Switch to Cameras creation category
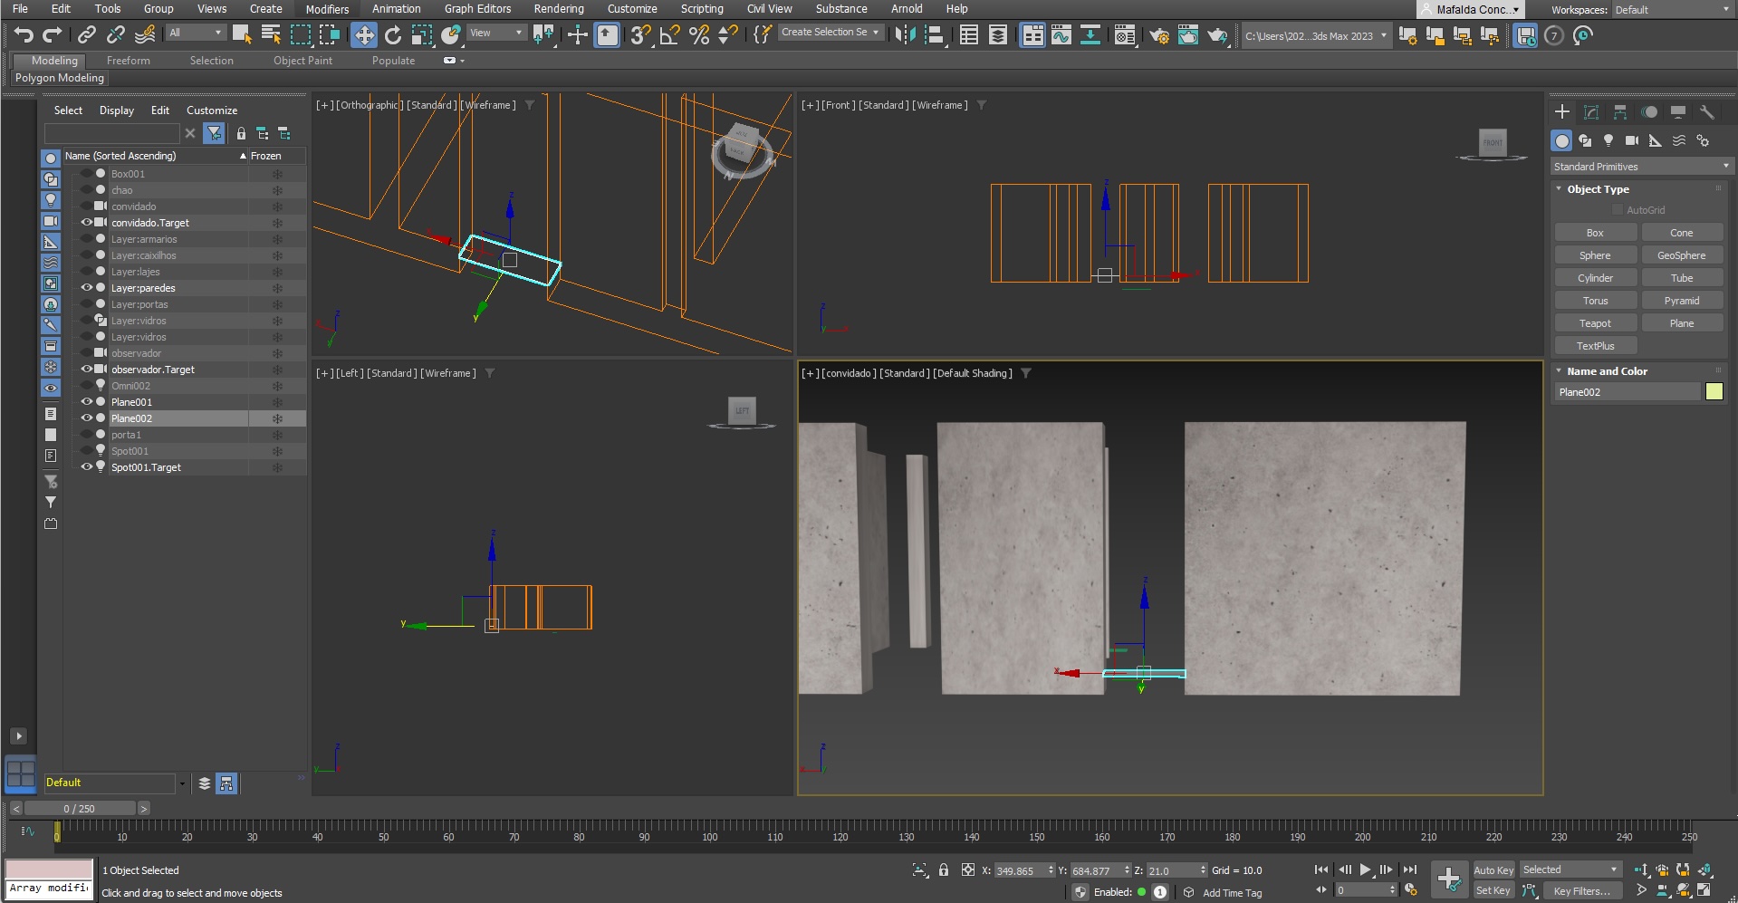The width and height of the screenshot is (1738, 903). [1631, 140]
